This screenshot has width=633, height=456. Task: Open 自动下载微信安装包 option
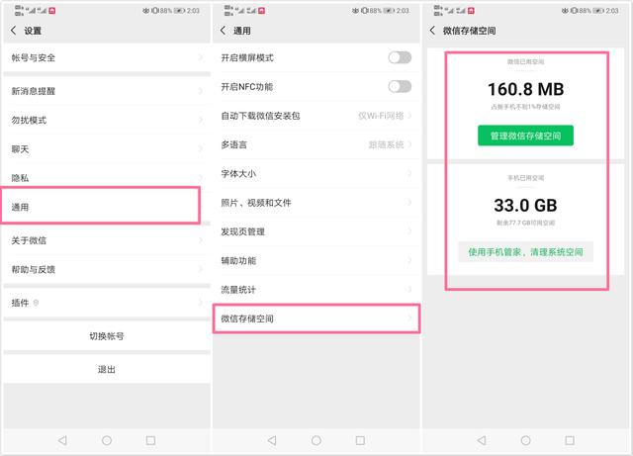tap(316, 116)
